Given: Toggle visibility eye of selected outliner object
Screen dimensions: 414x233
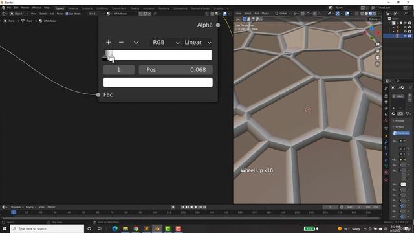Looking at the screenshot, I should [406, 36].
